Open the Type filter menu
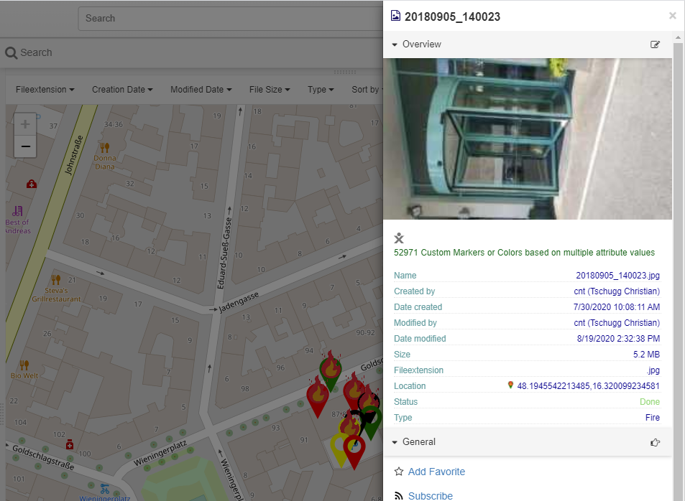Image resolution: width=685 pixels, height=501 pixels. click(321, 90)
